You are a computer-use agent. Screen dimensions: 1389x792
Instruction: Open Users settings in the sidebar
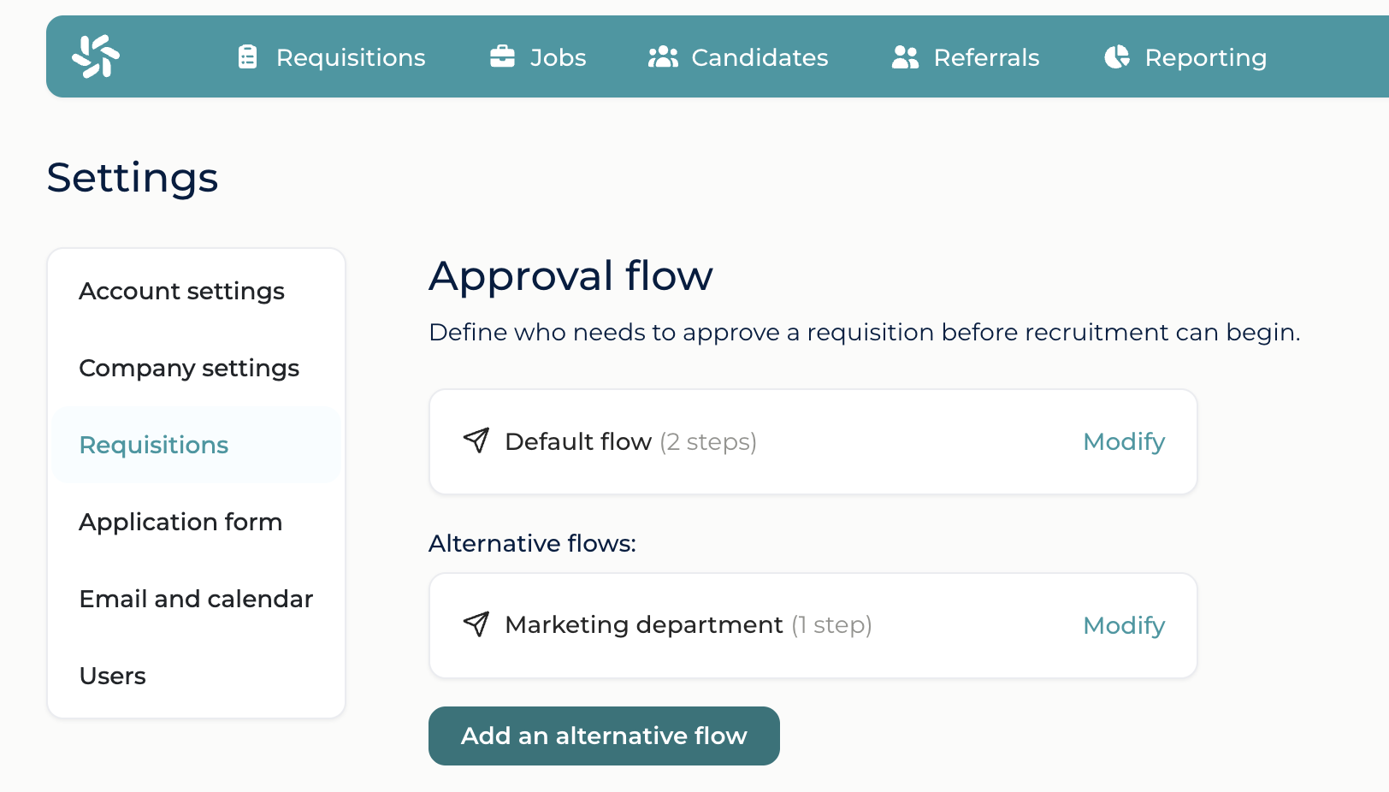tap(197, 676)
